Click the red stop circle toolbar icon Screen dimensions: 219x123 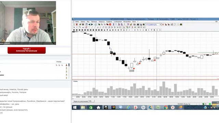click(x=110, y=24)
